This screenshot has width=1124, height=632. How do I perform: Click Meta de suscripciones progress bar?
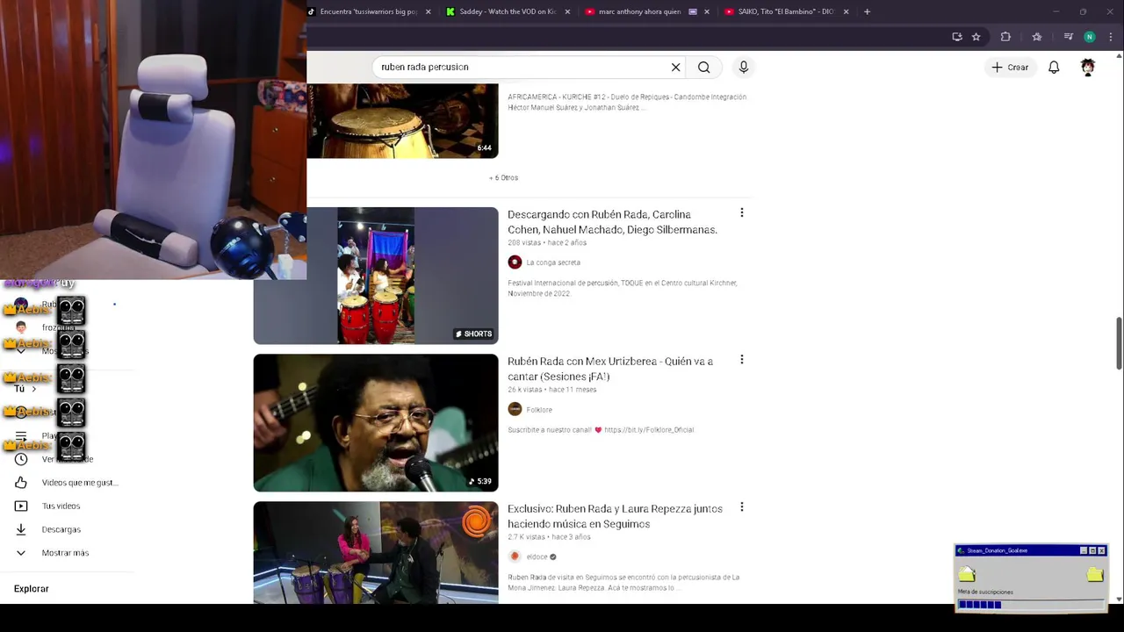point(1031,604)
